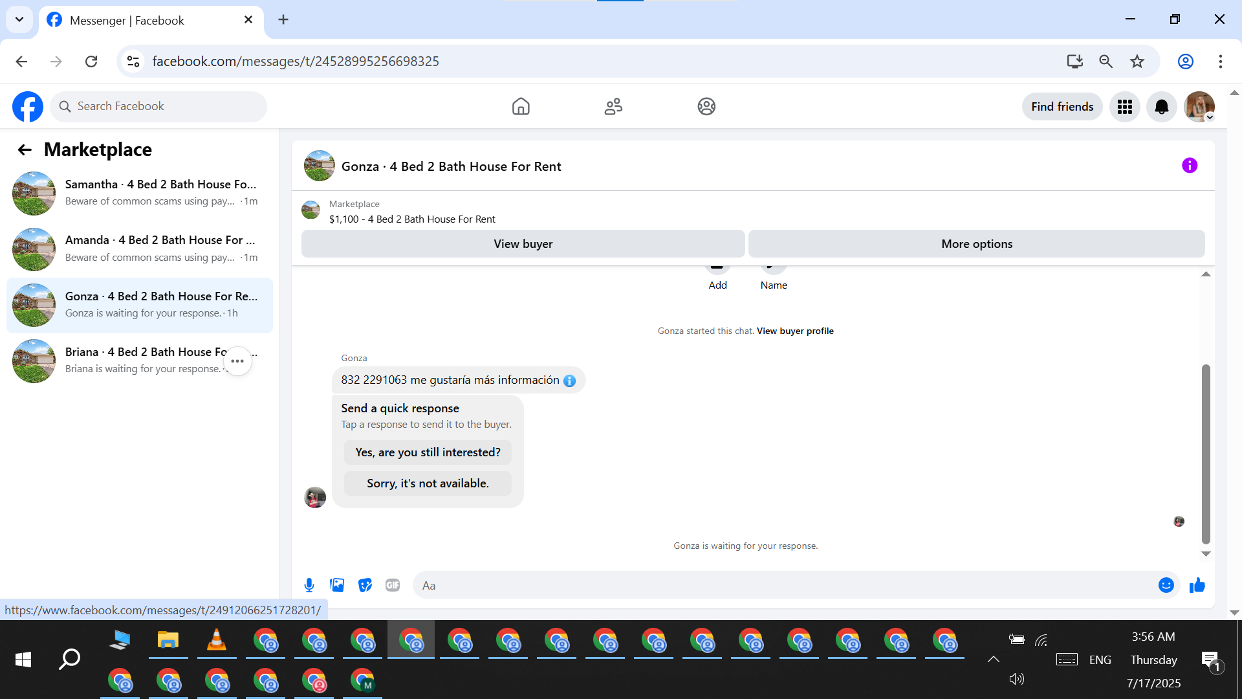This screenshot has width=1242, height=699.
Task: Click the listing thumbnail in chat header
Action: [x=320, y=166]
